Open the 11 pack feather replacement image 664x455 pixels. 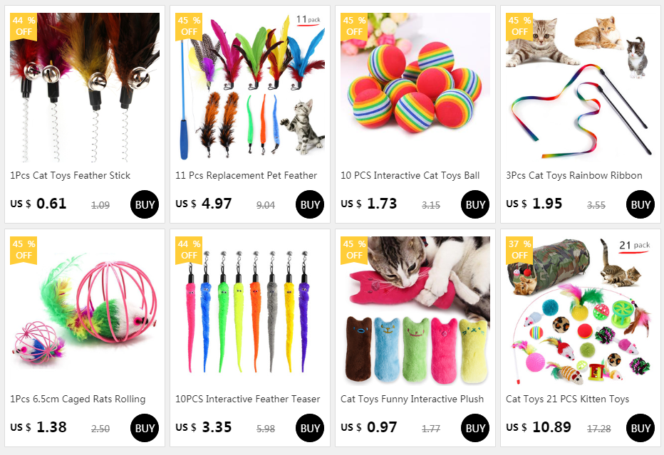pos(250,87)
